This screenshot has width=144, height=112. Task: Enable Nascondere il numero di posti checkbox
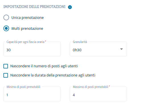click(6, 66)
